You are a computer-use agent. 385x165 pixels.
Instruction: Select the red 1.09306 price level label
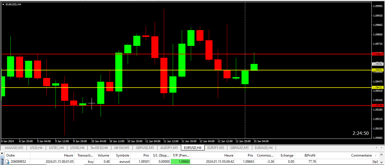coord(378,105)
